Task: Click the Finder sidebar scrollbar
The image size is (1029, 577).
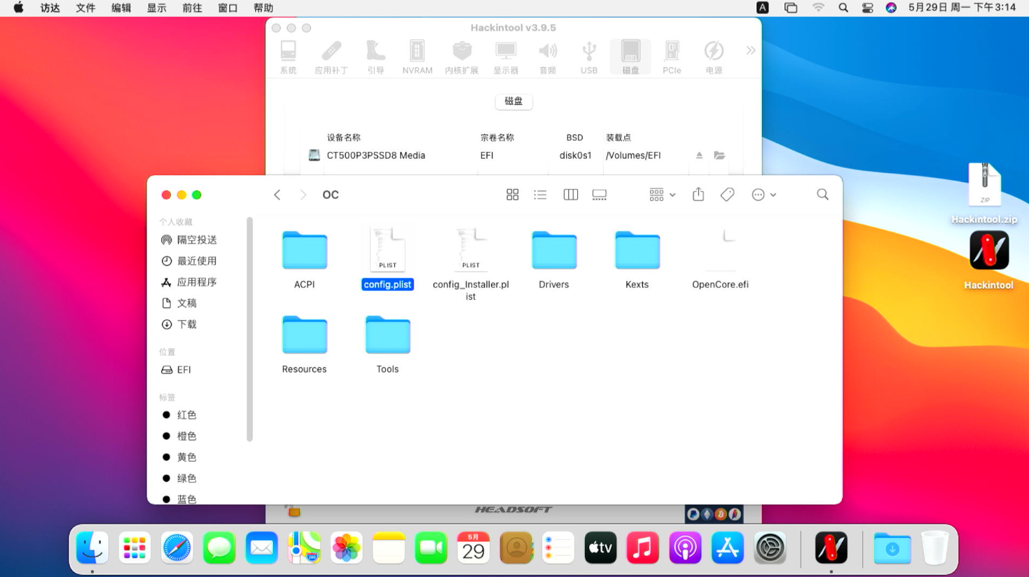Action: point(249,329)
